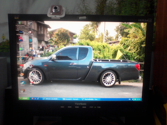Open My Network Places icon
The height and width of the screenshot is (125, 167).
21,41
